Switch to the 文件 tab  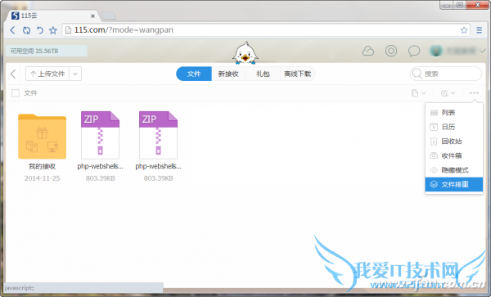194,74
